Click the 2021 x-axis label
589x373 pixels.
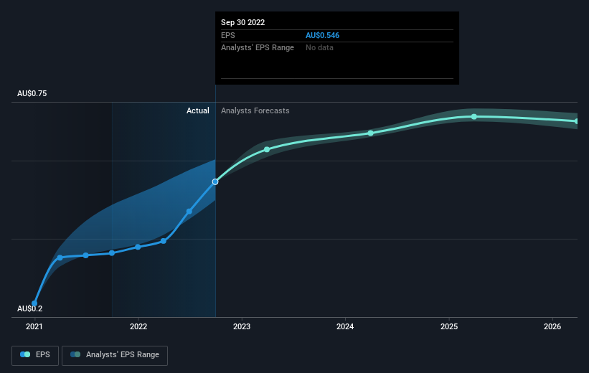(x=34, y=326)
